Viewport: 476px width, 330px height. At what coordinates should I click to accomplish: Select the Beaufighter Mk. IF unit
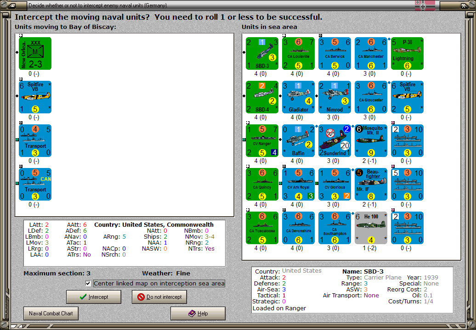pyautogui.click(x=371, y=185)
